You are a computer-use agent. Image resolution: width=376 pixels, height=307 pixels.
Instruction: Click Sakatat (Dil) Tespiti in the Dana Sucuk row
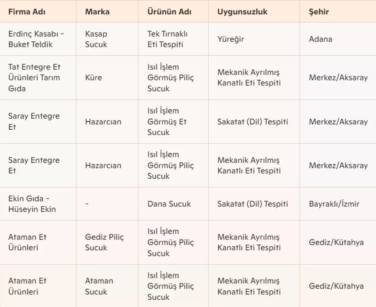tap(252, 204)
